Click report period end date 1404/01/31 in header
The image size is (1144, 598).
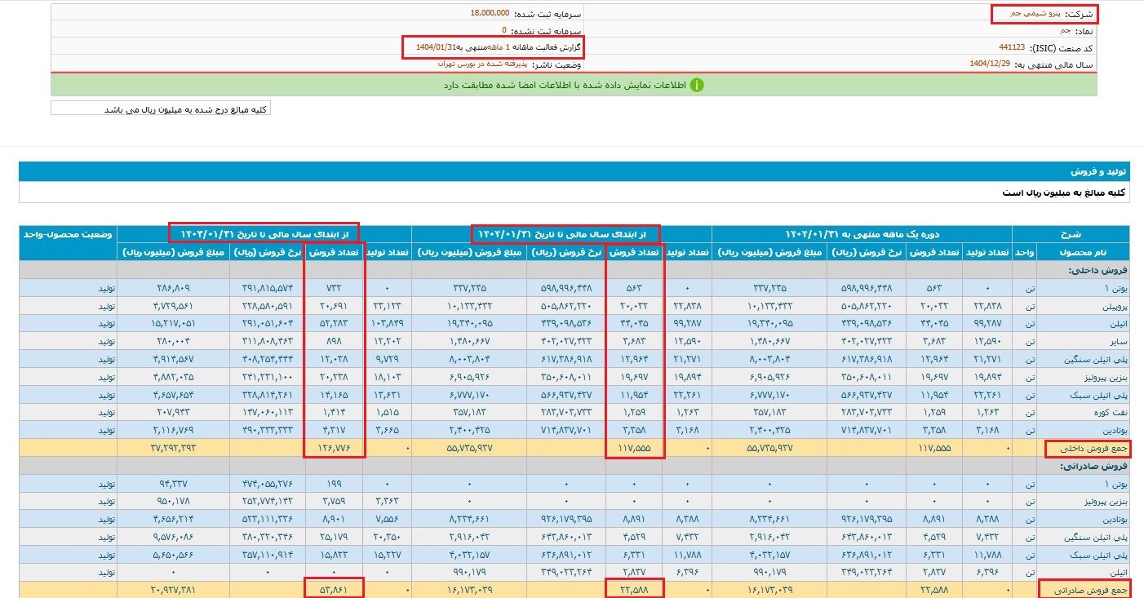435,47
